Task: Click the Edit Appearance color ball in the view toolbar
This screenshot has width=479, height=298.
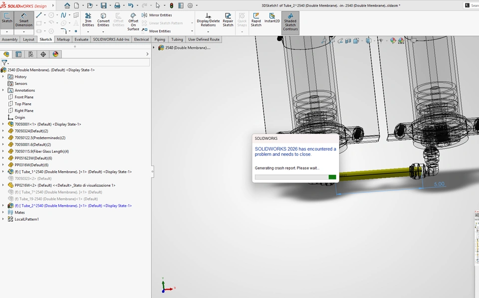Action: (393, 40)
